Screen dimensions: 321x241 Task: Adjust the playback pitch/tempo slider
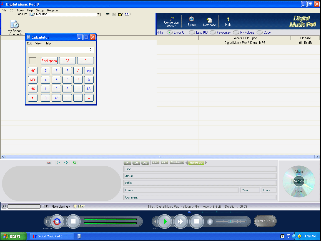tap(231, 221)
